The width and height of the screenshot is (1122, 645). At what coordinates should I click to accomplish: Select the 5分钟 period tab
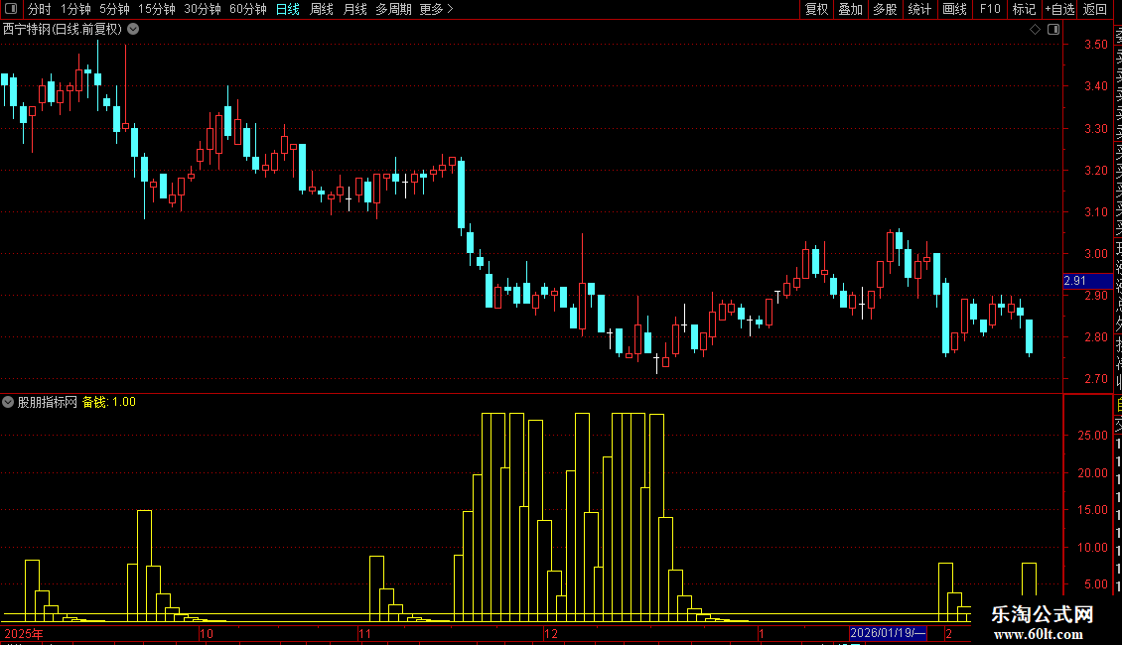pos(114,9)
